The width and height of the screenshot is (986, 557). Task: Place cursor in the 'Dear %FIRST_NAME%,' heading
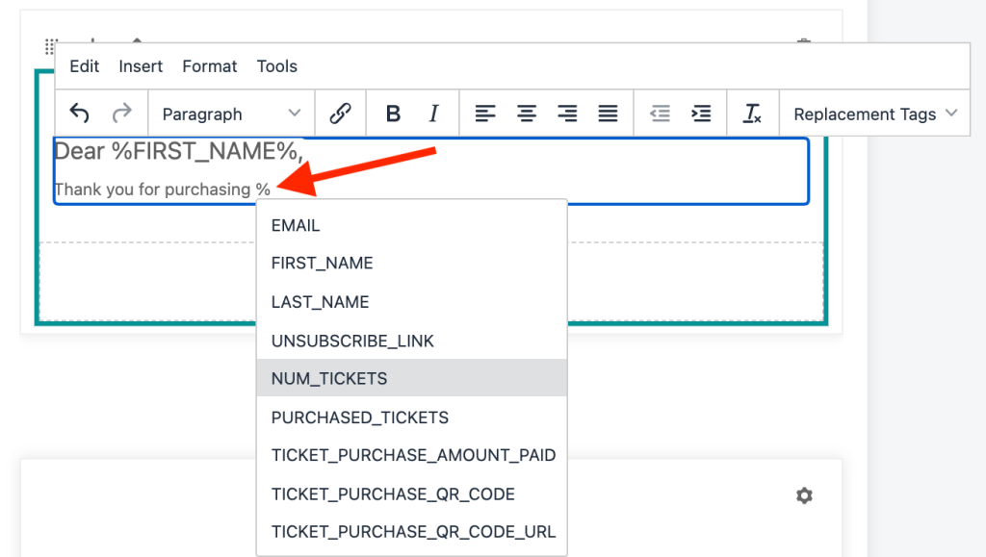[178, 151]
